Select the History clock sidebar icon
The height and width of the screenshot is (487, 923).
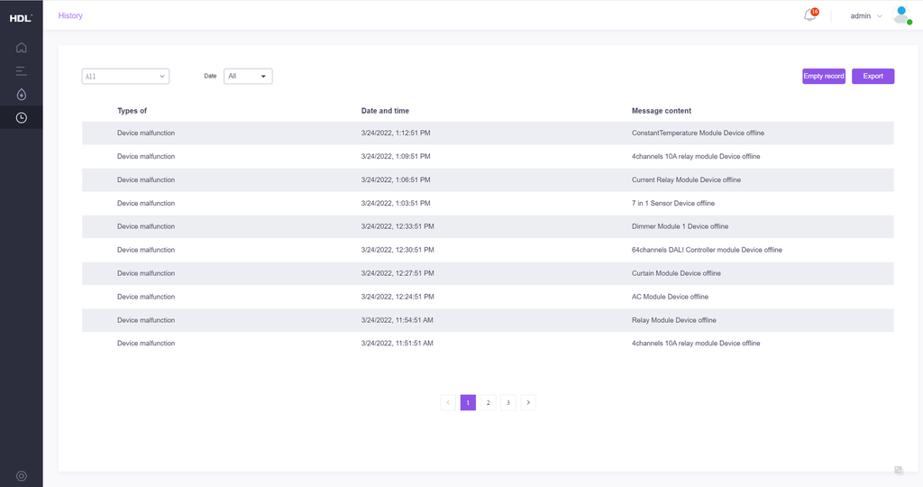(x=22, y=117)
